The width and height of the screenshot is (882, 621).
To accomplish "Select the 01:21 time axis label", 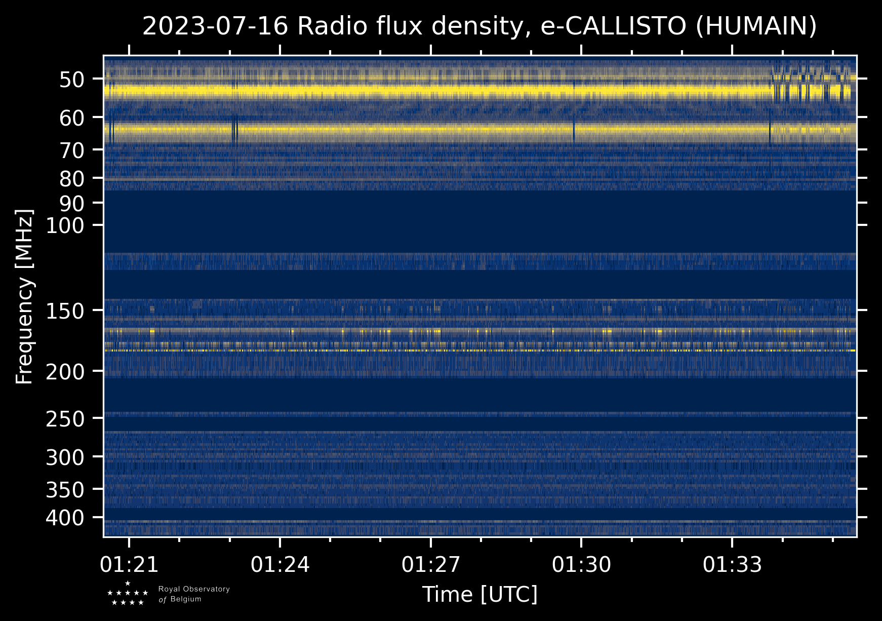I will [x=130, y=564].
